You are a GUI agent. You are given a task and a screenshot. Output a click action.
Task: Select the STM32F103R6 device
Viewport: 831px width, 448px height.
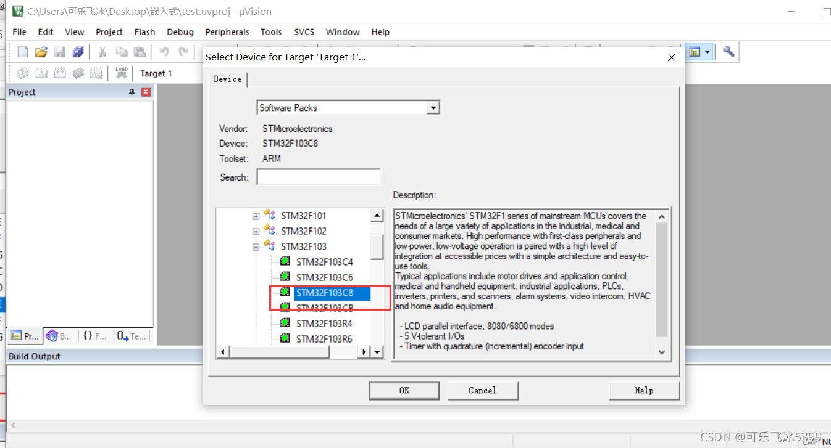[325, 339]
